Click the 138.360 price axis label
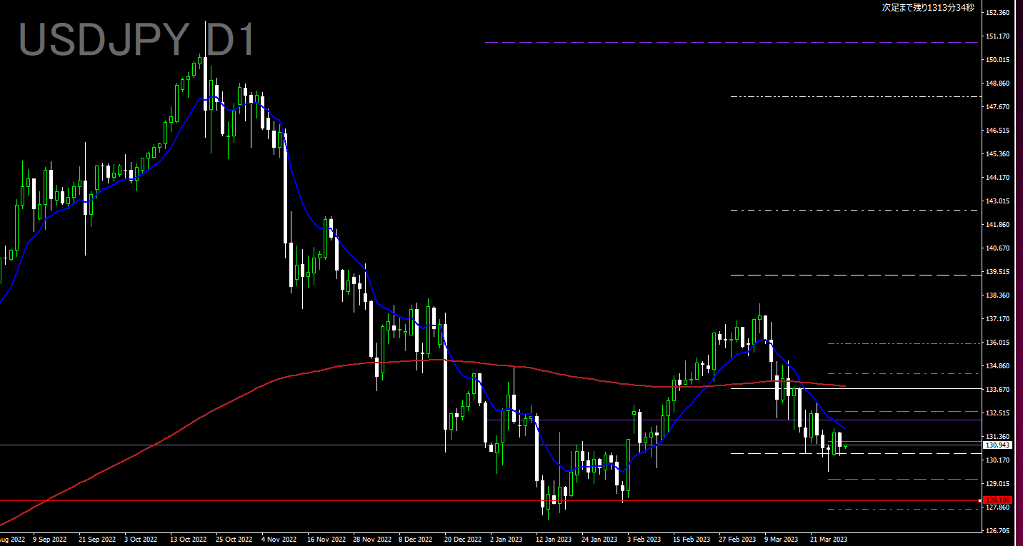Screen dimensions: 1023x546 (x=997, y=295)
